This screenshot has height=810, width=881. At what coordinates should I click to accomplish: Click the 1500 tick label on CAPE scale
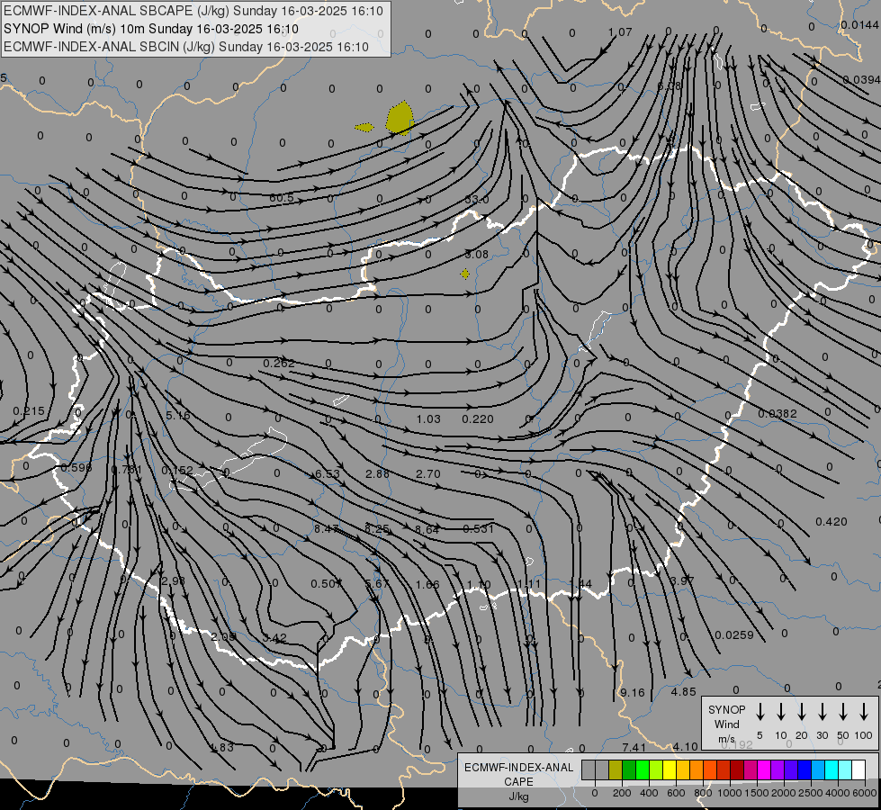click(x=756, y=793)
